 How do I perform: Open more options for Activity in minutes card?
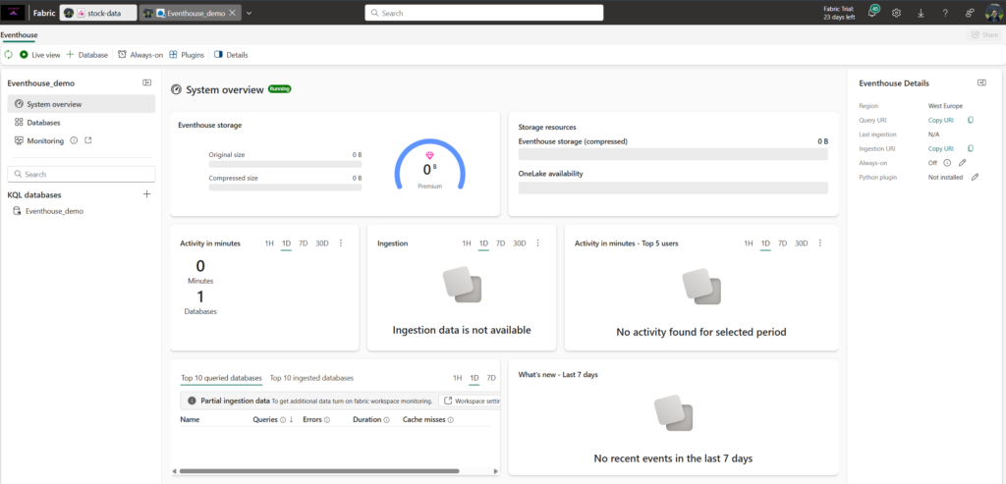pyautogui.click(x=340, y=243)
